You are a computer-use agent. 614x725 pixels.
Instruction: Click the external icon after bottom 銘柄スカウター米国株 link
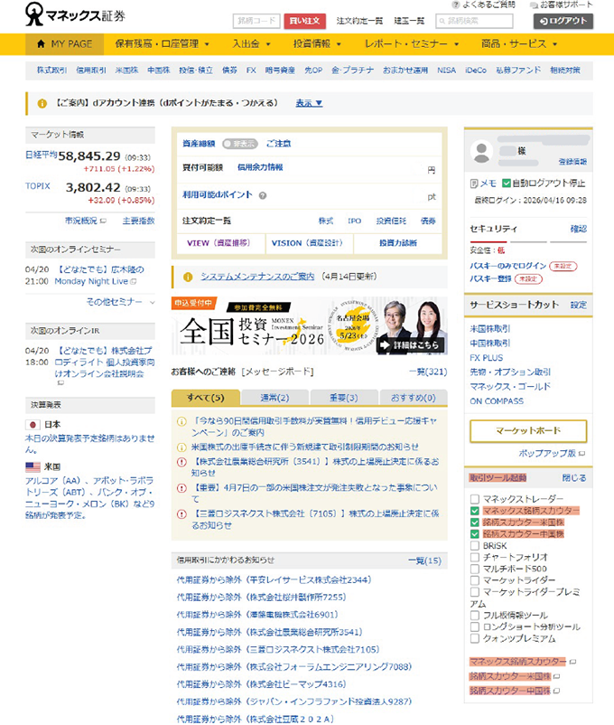[557, 676]
